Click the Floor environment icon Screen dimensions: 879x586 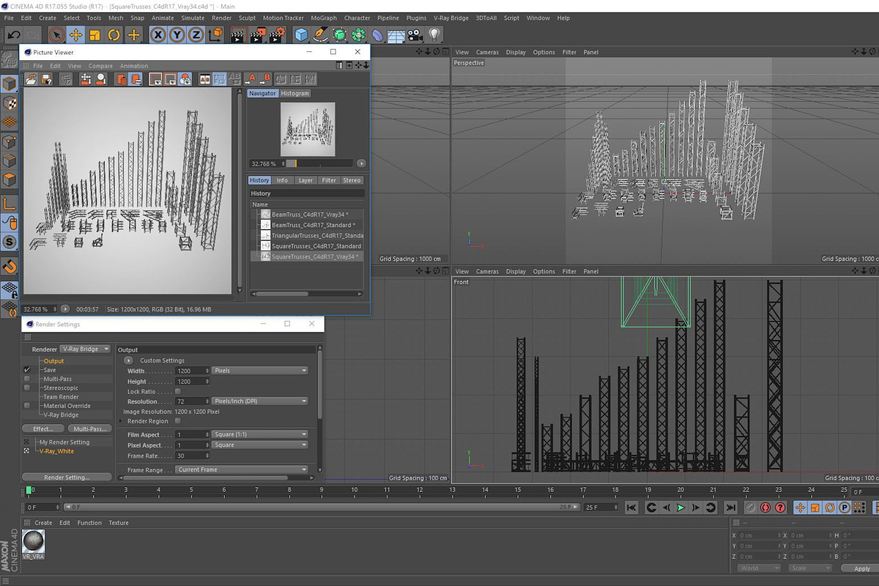(x=396, y=34)
